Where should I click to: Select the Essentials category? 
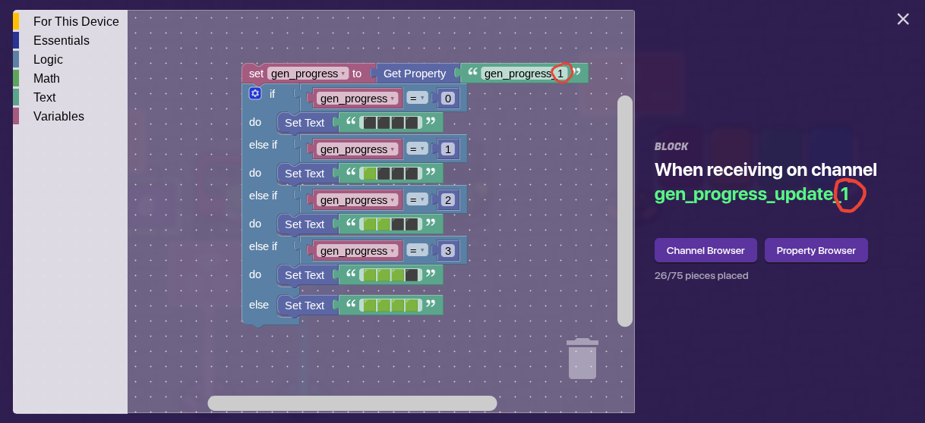[x=61, y=41]
